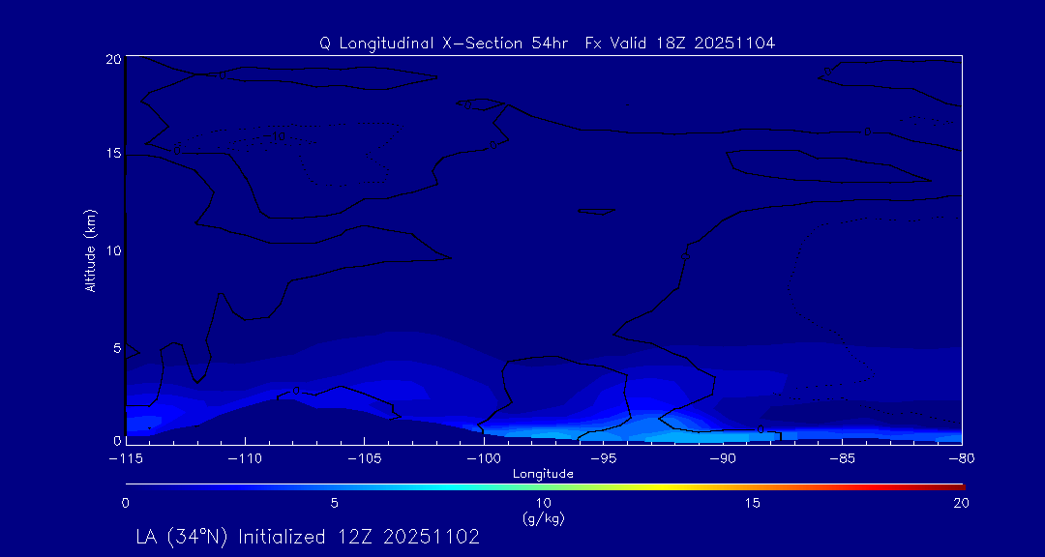
Task: Click the plot title "Q Longitudinal X-Section 54hr"
Action: coord(444,44)
